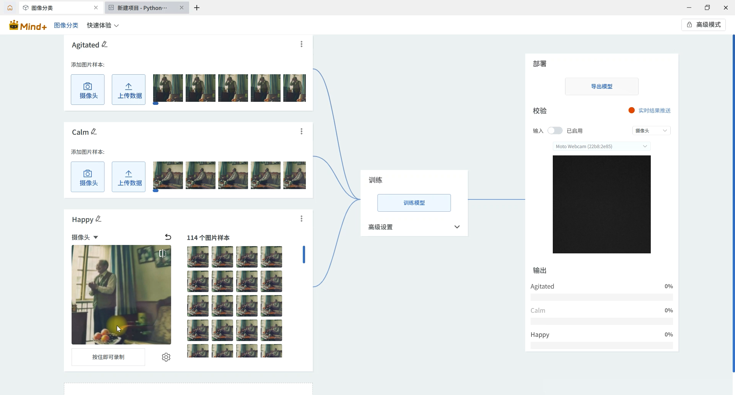Click the train model button
The width and height of the screenshot is (735, 395).
click(x=414, y=203)
